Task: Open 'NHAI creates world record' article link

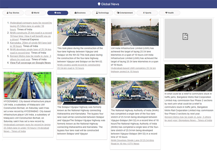Action: coord(79,66)
